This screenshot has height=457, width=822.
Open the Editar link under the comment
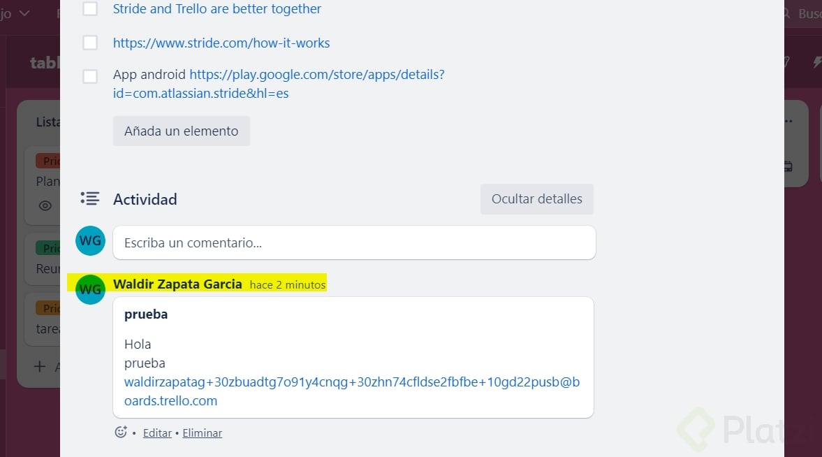coord(156,433)
